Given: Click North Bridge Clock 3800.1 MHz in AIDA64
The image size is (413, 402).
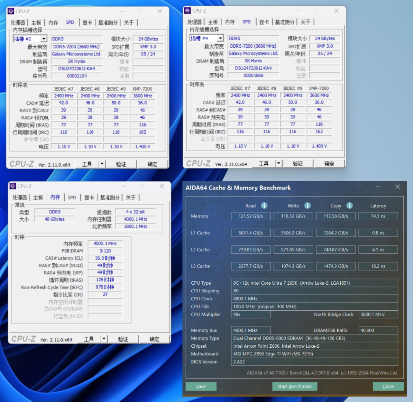Looking at the screenshot, I should tap(378, 314).
